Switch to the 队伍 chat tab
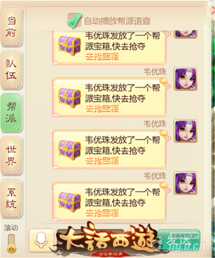Viewport: 215px width, 258px height. (x=12, y=70)
